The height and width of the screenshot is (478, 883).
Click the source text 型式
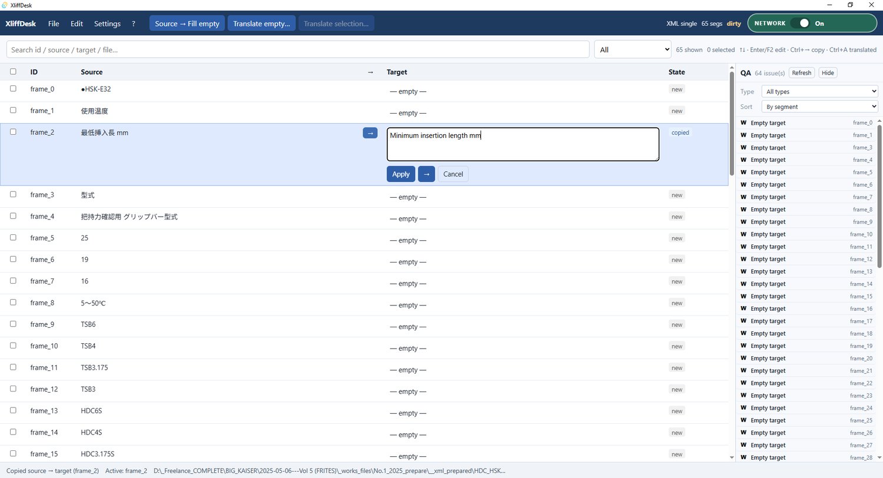point(88,195)
